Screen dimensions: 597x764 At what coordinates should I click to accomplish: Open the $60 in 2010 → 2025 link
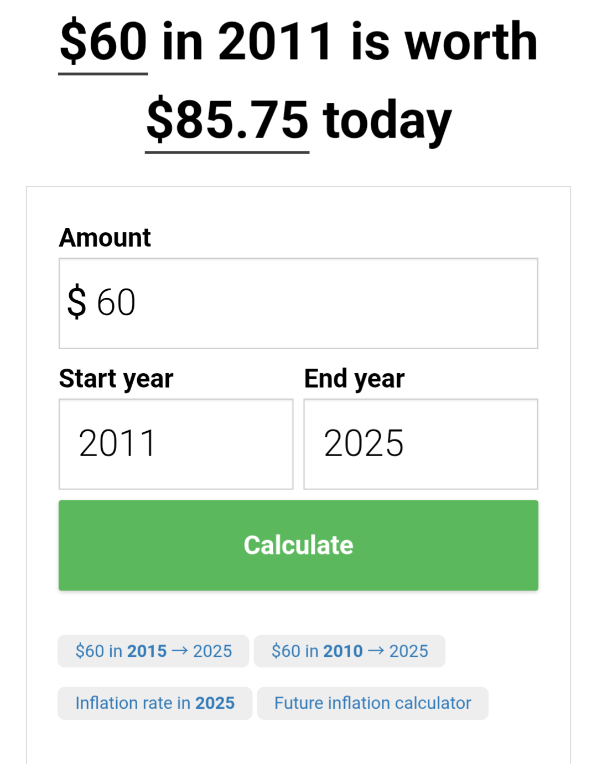pyautogui.click(x=349, y=651)
